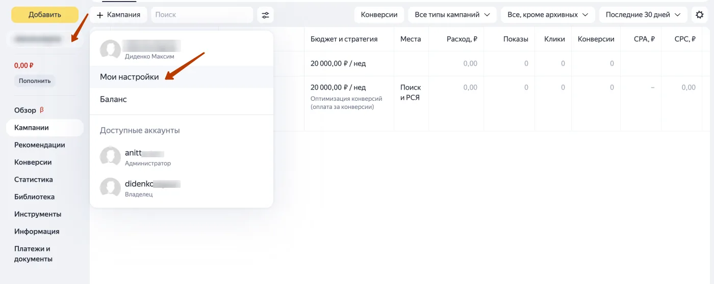Viewport: 714px width, 284px height.
Task: Click the avatar icon of the anitt account
Action: tap(110, 157)
